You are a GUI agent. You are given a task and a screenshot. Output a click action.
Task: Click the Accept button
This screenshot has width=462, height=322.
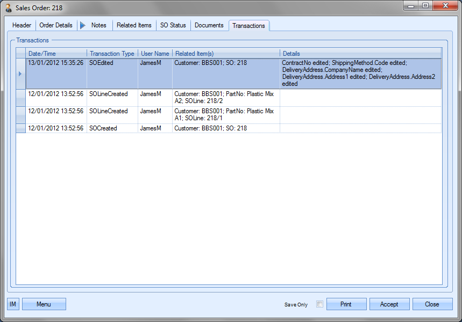[389, 304]
